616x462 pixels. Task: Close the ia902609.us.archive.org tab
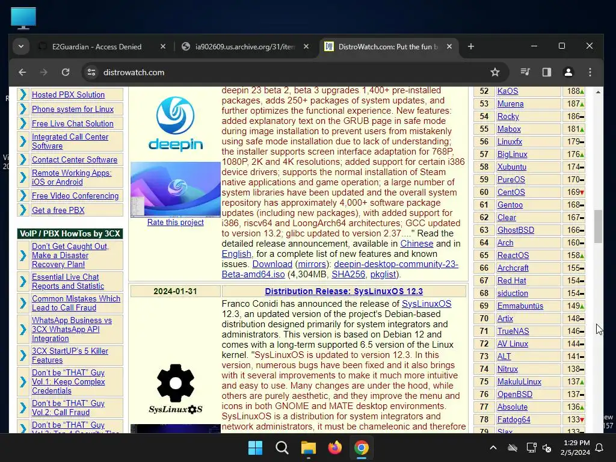click(x=306, y=47)
